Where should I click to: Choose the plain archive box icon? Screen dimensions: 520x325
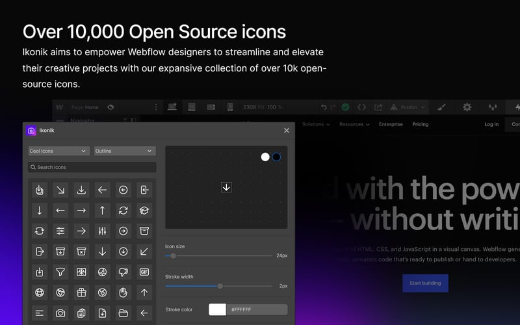(144, 231)
